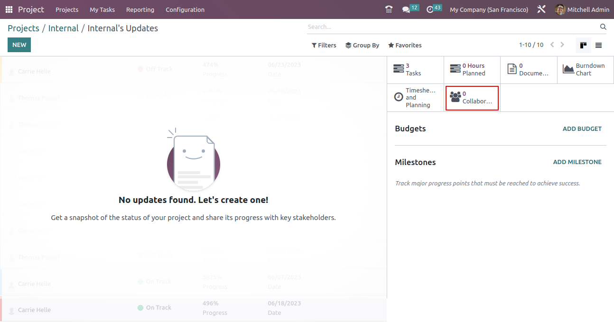Open the apps grid menu icon
Screen dimensions: 614x322
click(9, 9)
